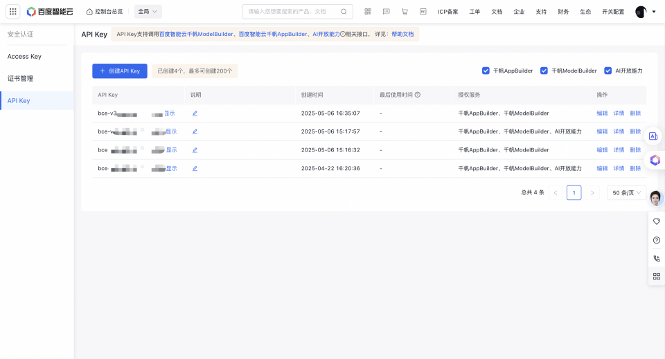Screen dimensions: 665x359
Task: Open 百度智能云千帆ModelBuilder link
Action: [196, 35]
